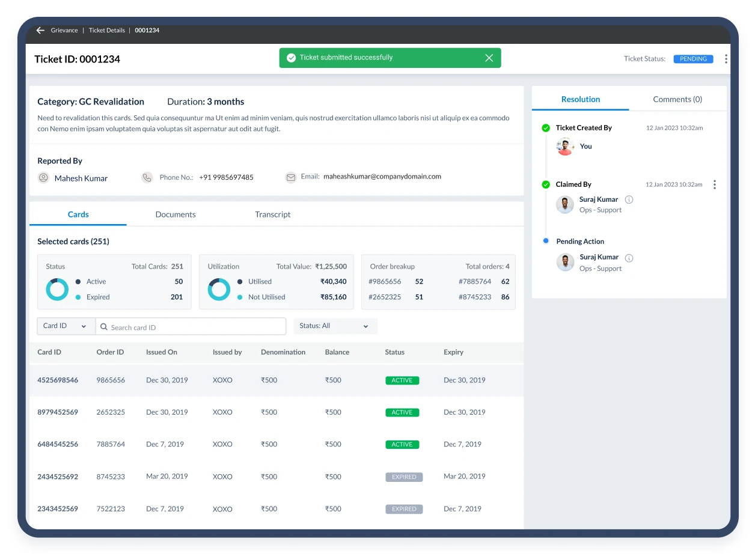This screenshot has width=755, height=554.
Task: Click the green check beside Ticket Created By
Action: [546, 128]
